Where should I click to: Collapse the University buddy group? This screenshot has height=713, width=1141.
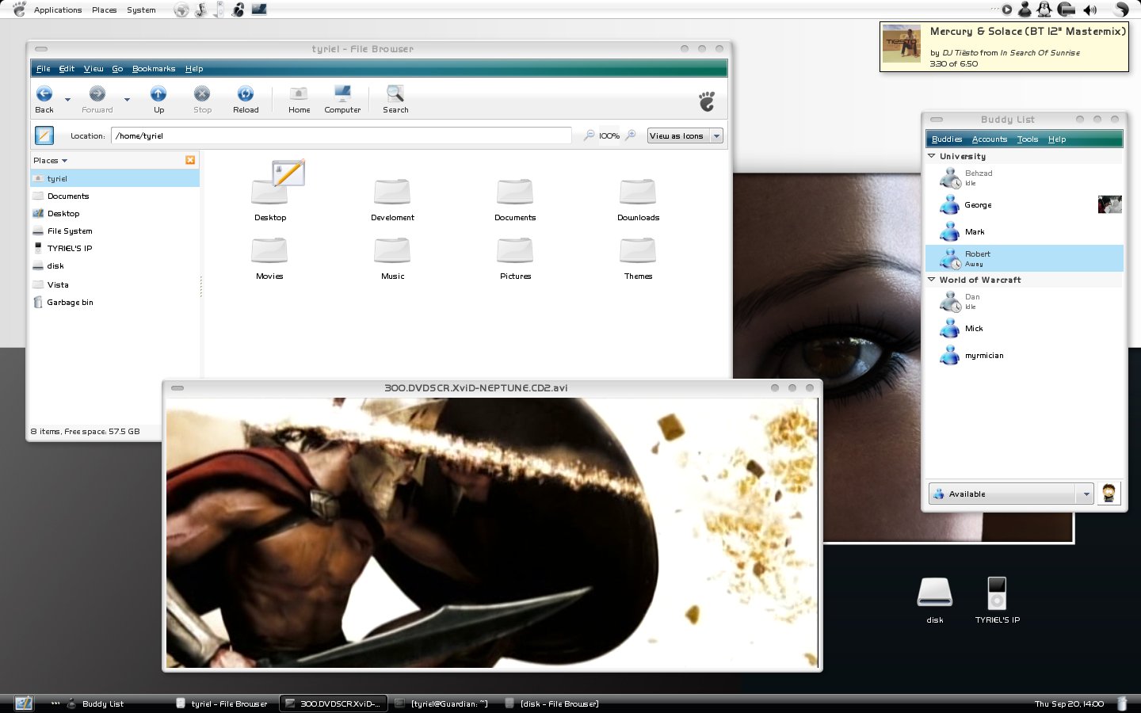932,156
